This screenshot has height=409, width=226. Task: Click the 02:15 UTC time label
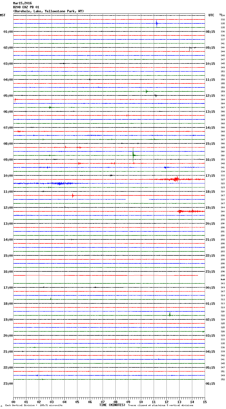click(210, 320)
